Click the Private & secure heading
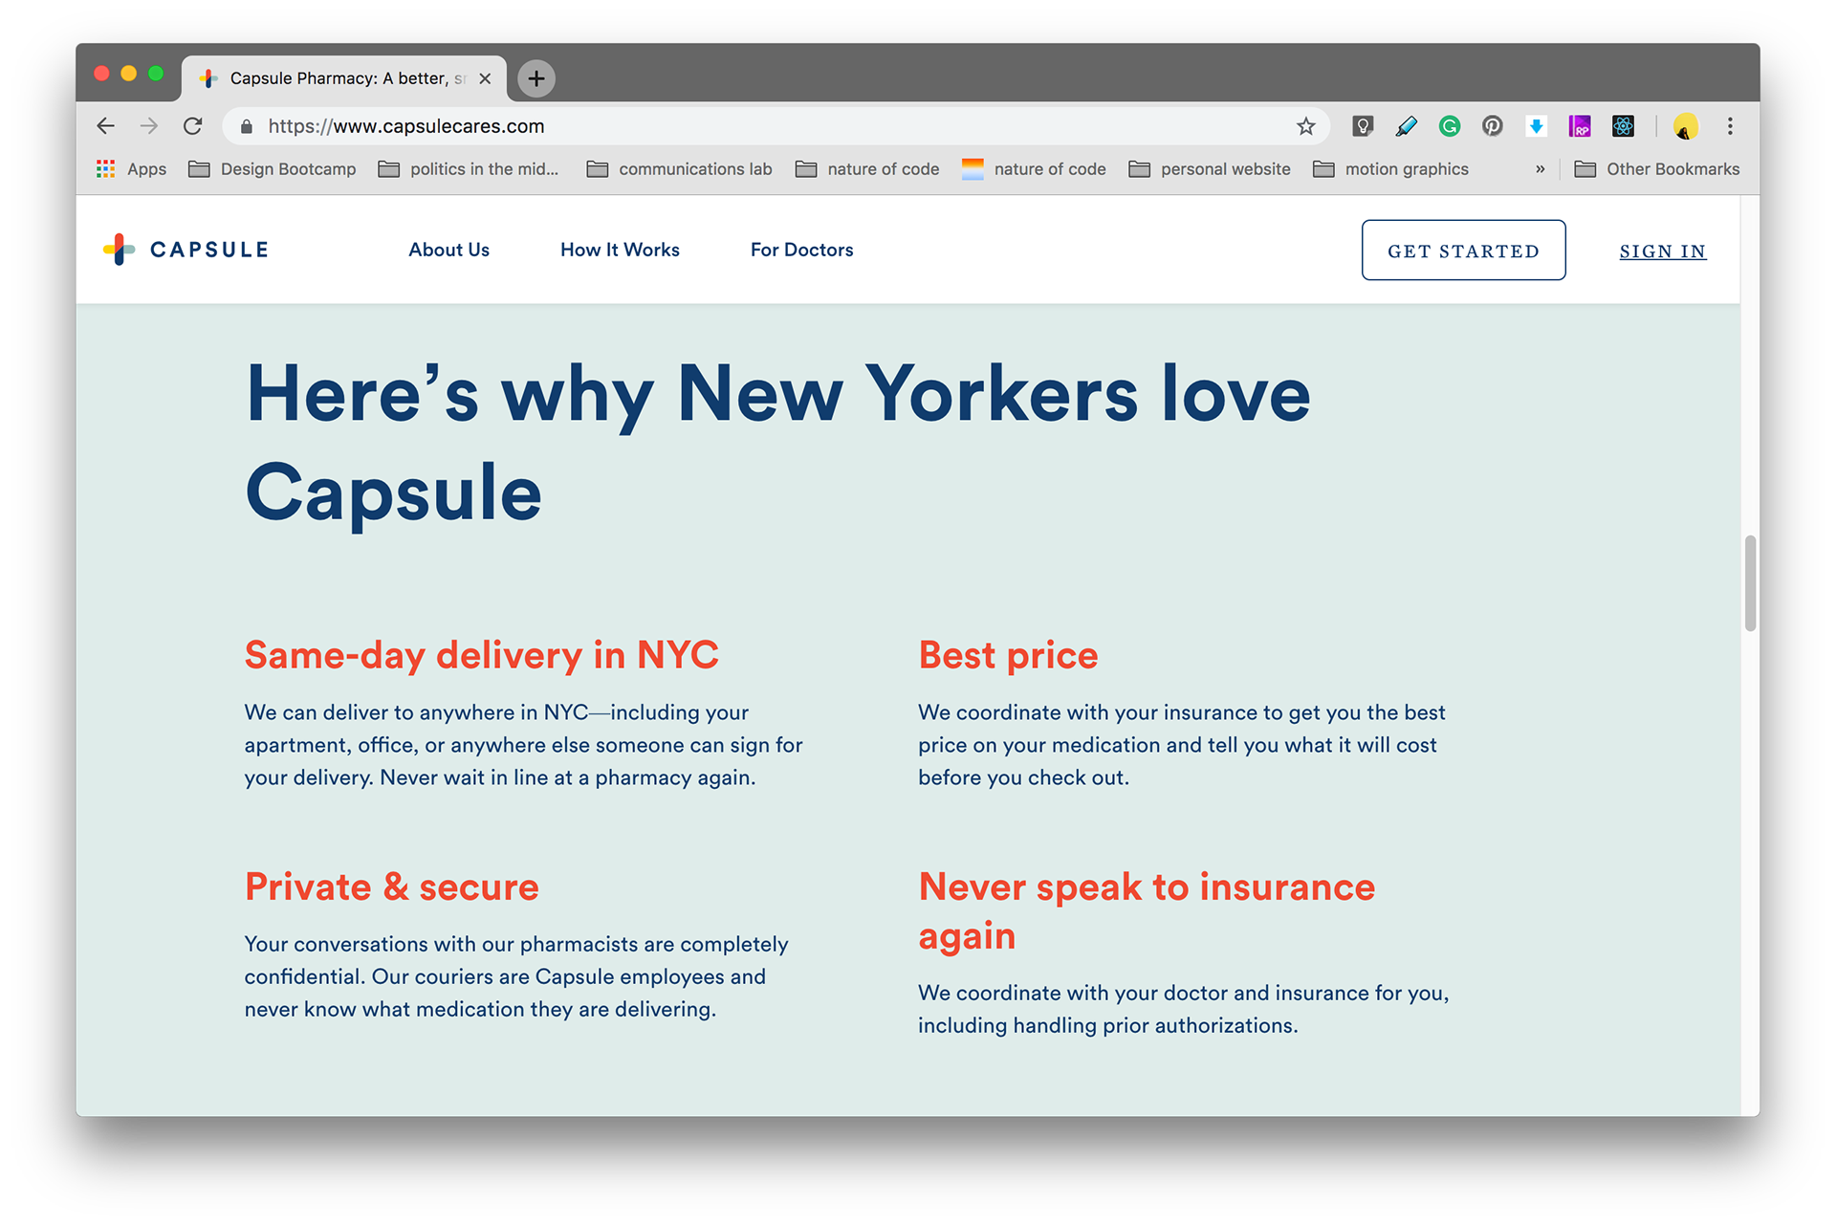 click(391, 886)
